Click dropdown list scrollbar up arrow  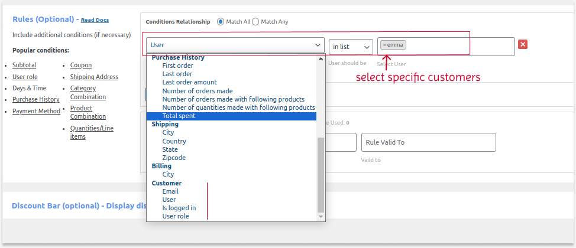(321, 58)
